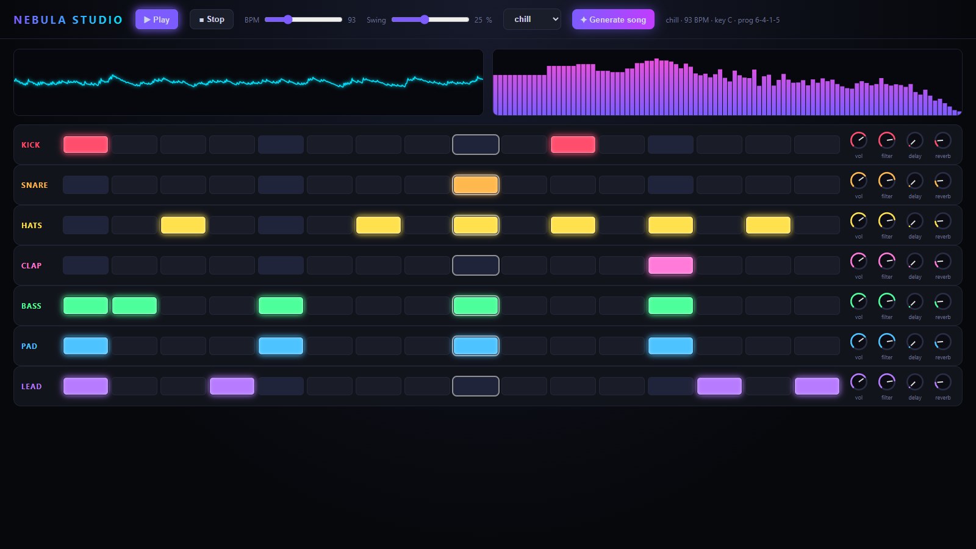Click the waveform oscilloscope display
Screen dimensions: 976x549
click(248, 82)
